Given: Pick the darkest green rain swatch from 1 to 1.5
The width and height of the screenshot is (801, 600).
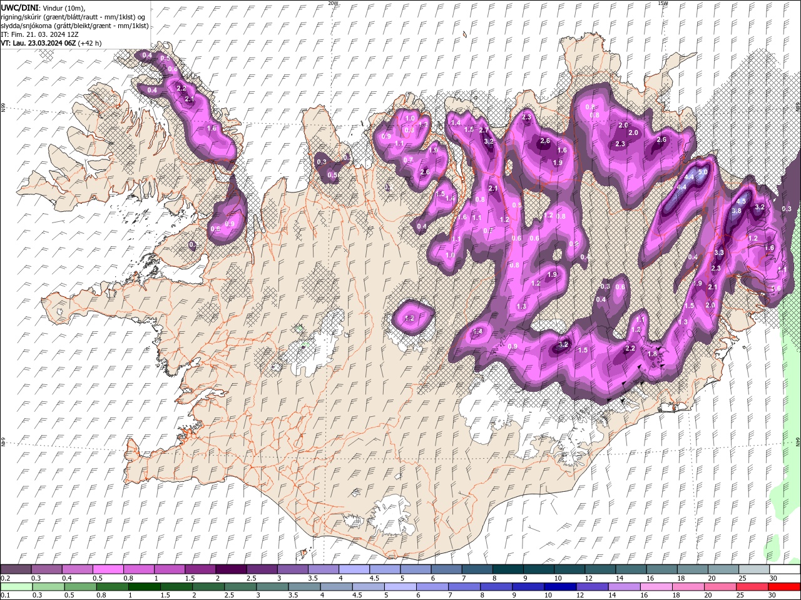Looking at the screenshot, I should tap(145, 586).
